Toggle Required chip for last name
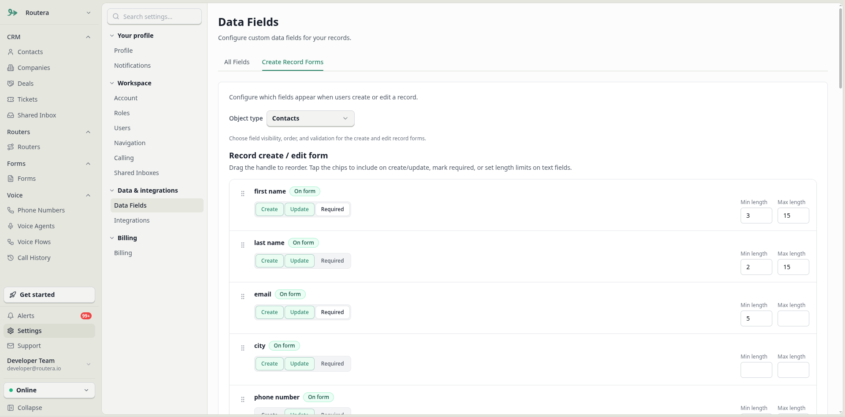The image size is (845, 417). click(x=332, y=261)
